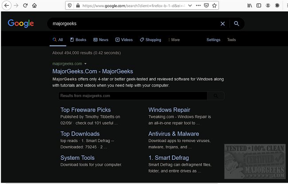Go back with the browser back arrow
288x184 pixels.
click(x=7, y=5)
